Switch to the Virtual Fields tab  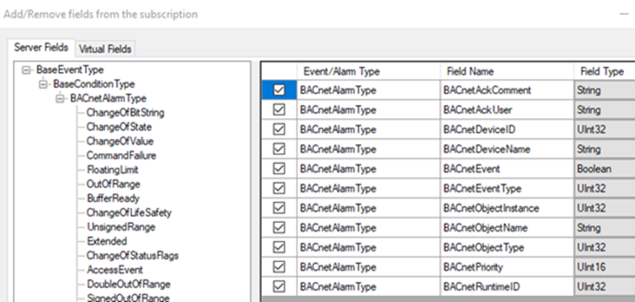pyautogui.click(x=105, y=49)
